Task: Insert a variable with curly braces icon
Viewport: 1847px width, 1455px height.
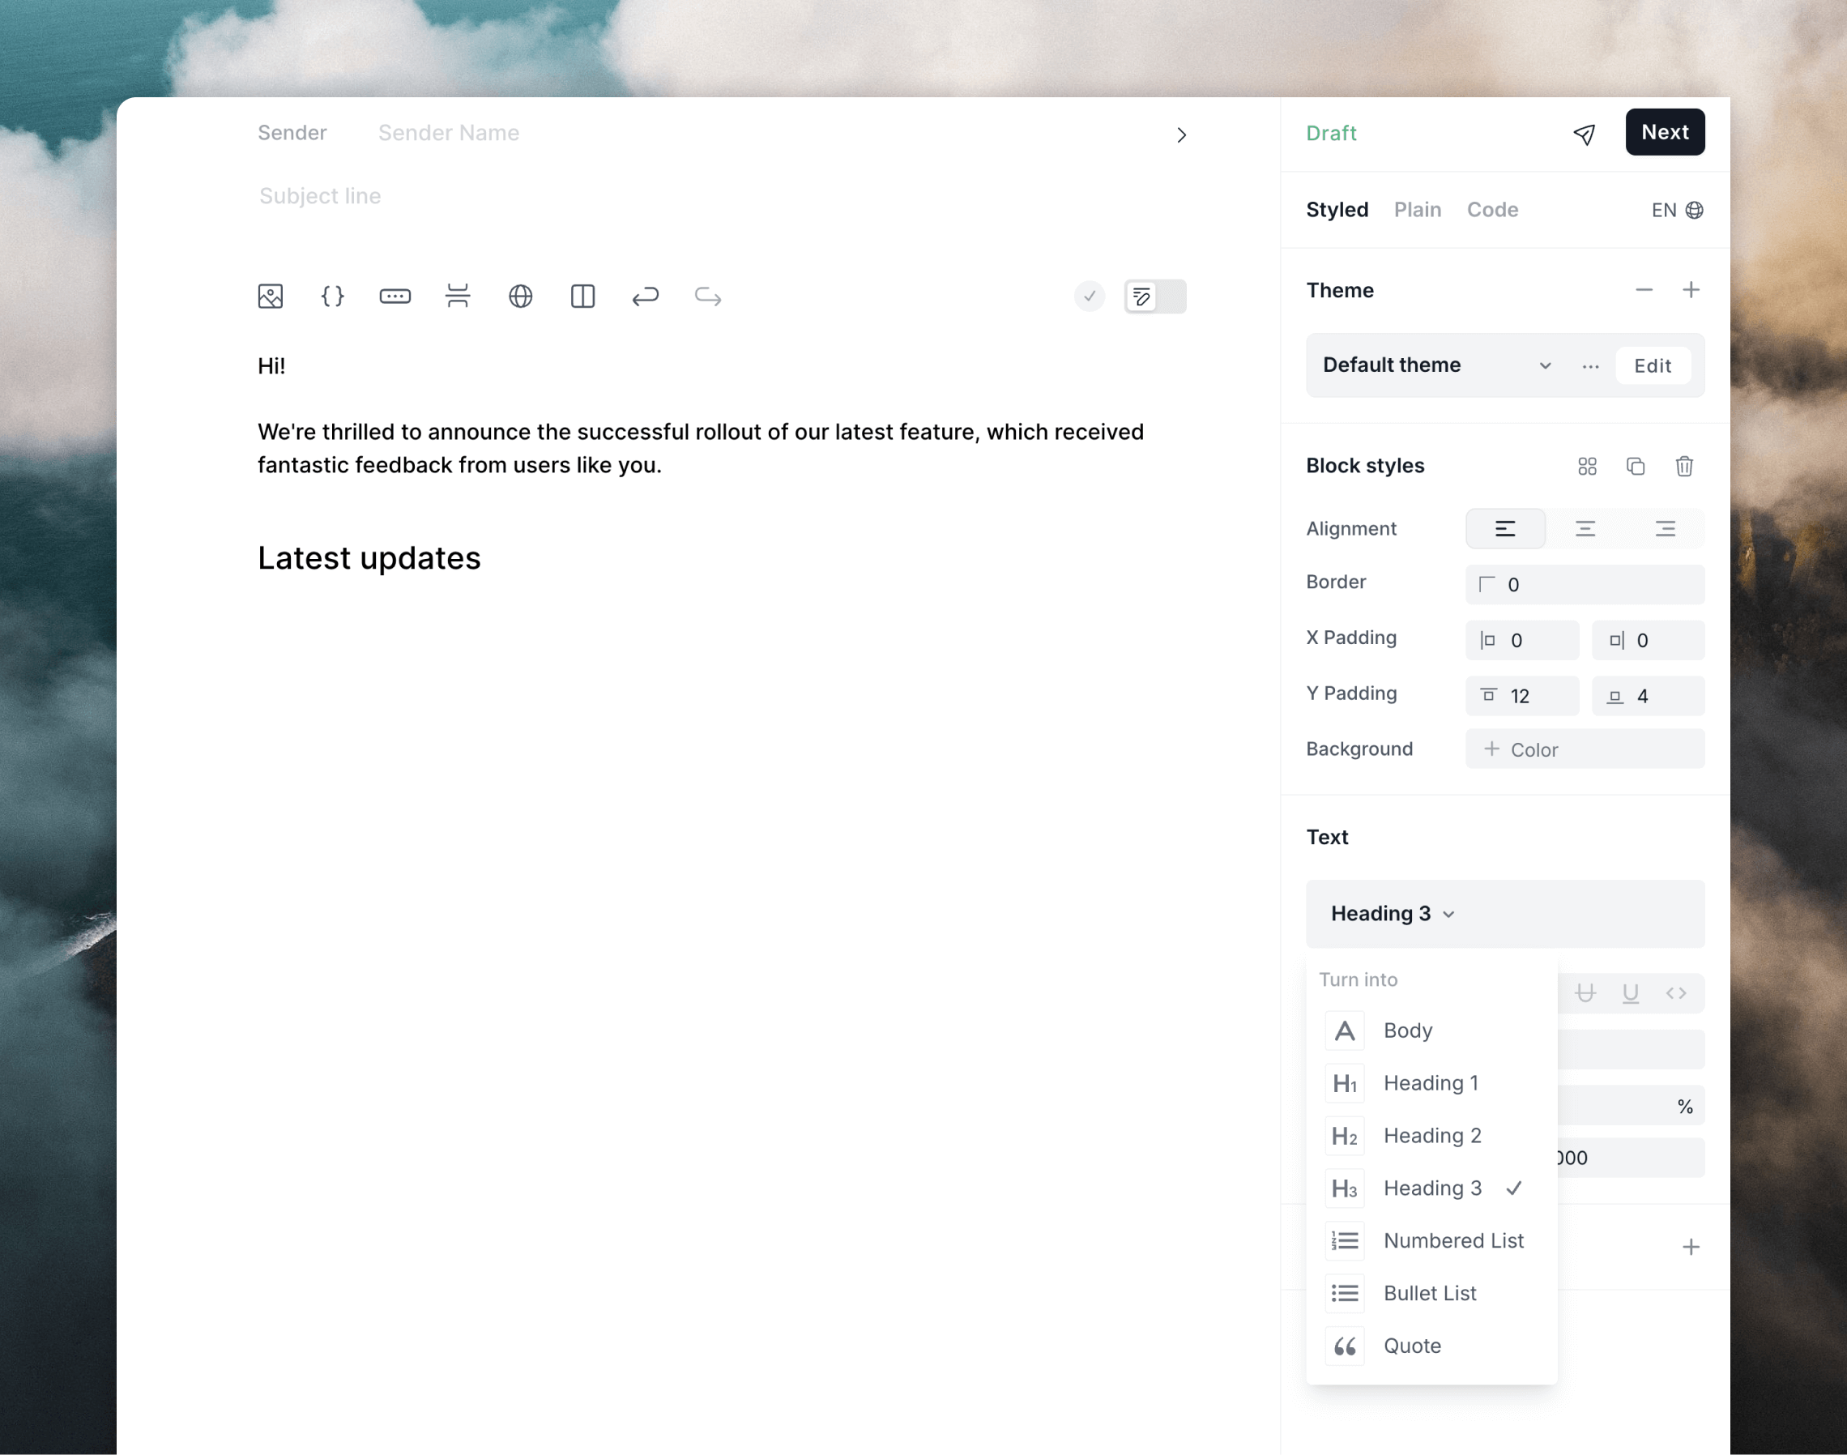Action: click(x=332, y=297)
